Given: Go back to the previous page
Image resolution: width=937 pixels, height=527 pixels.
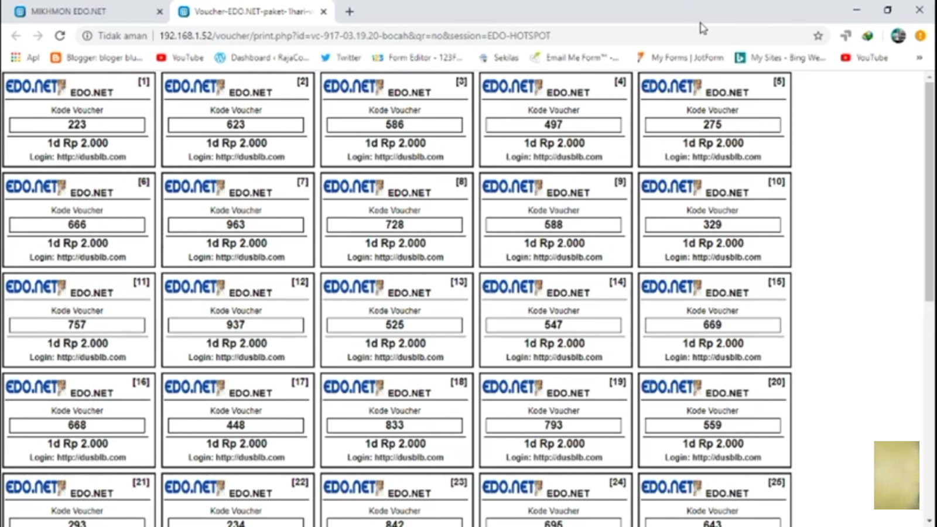Looking at the screenshot, I should [16, 36].
